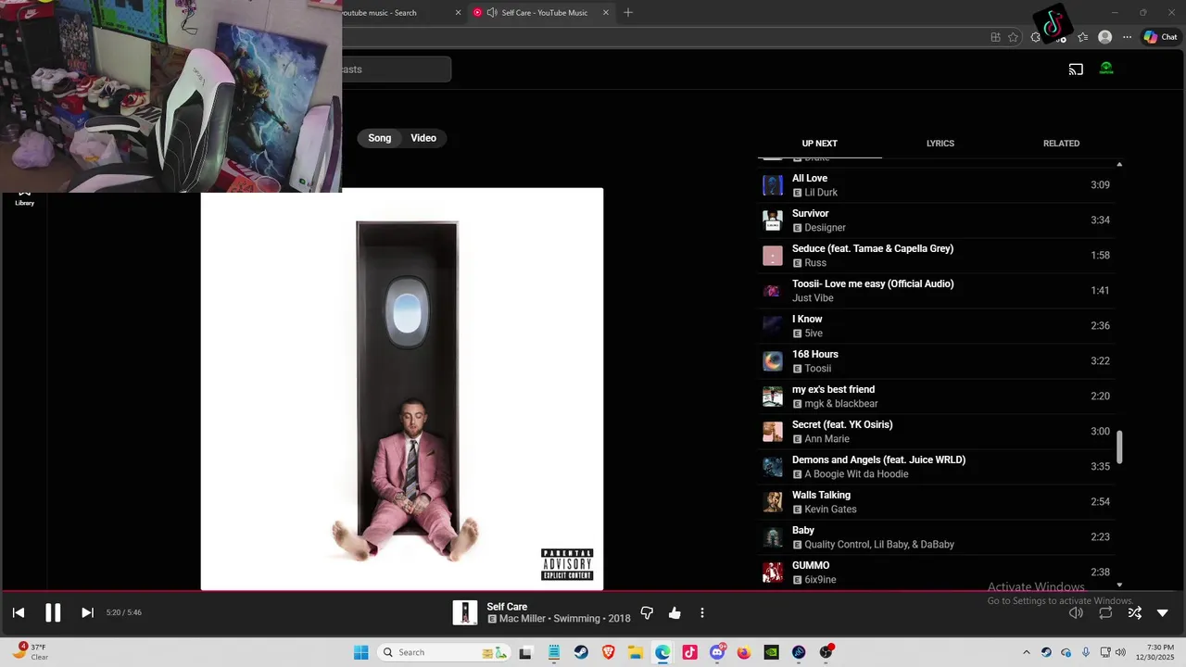Click the YouTube Music search field
This screenshot has height=667, width=1186.
397,69
